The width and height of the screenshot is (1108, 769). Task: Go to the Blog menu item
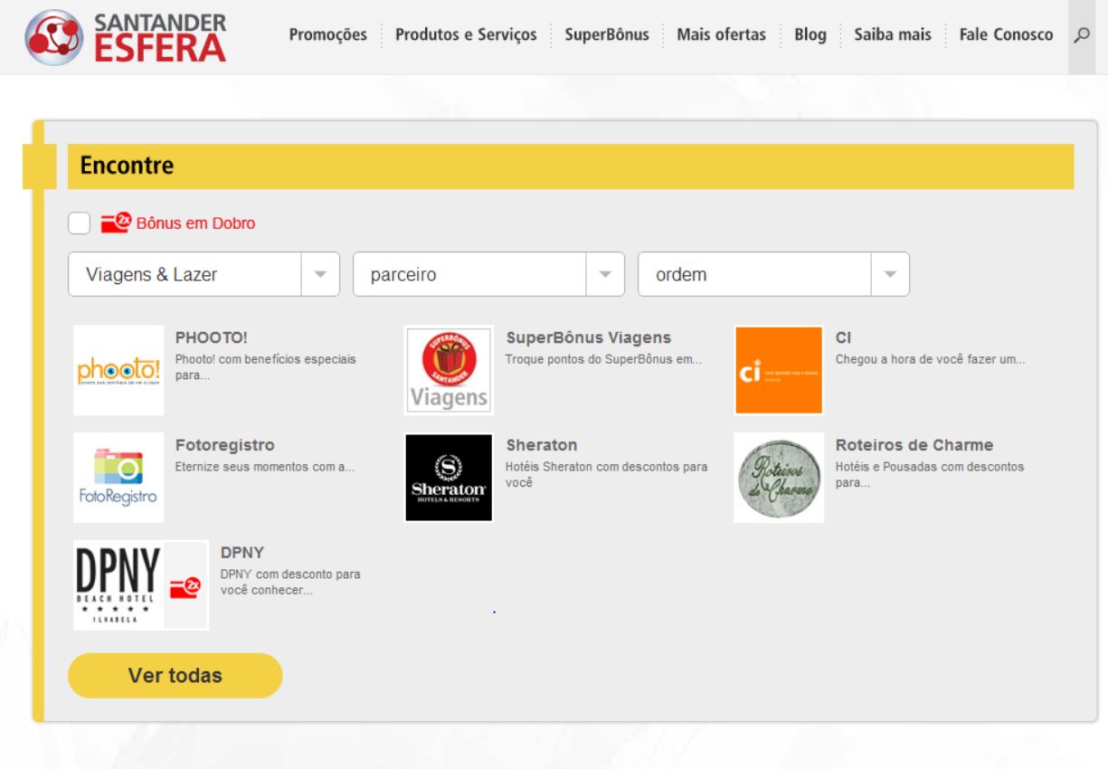coord(810,35)
